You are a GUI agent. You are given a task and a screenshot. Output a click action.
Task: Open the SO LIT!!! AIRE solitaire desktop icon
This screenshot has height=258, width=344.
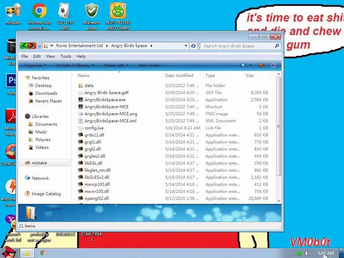tap(65, 16)
